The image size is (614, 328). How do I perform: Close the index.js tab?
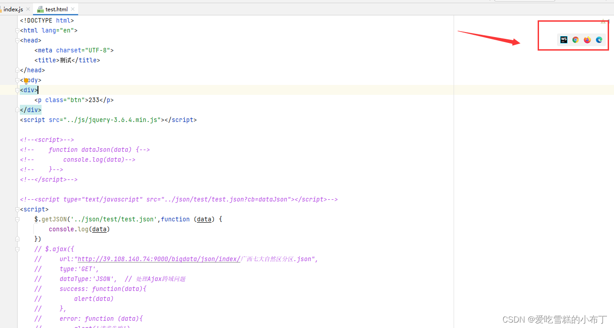(x=28, y=9)
